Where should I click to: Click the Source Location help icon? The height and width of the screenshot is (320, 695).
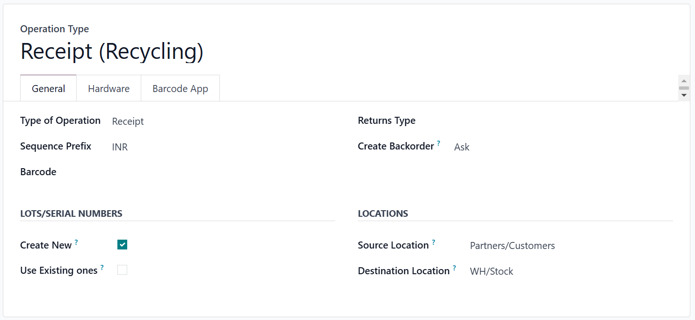[x=434, y=242]
